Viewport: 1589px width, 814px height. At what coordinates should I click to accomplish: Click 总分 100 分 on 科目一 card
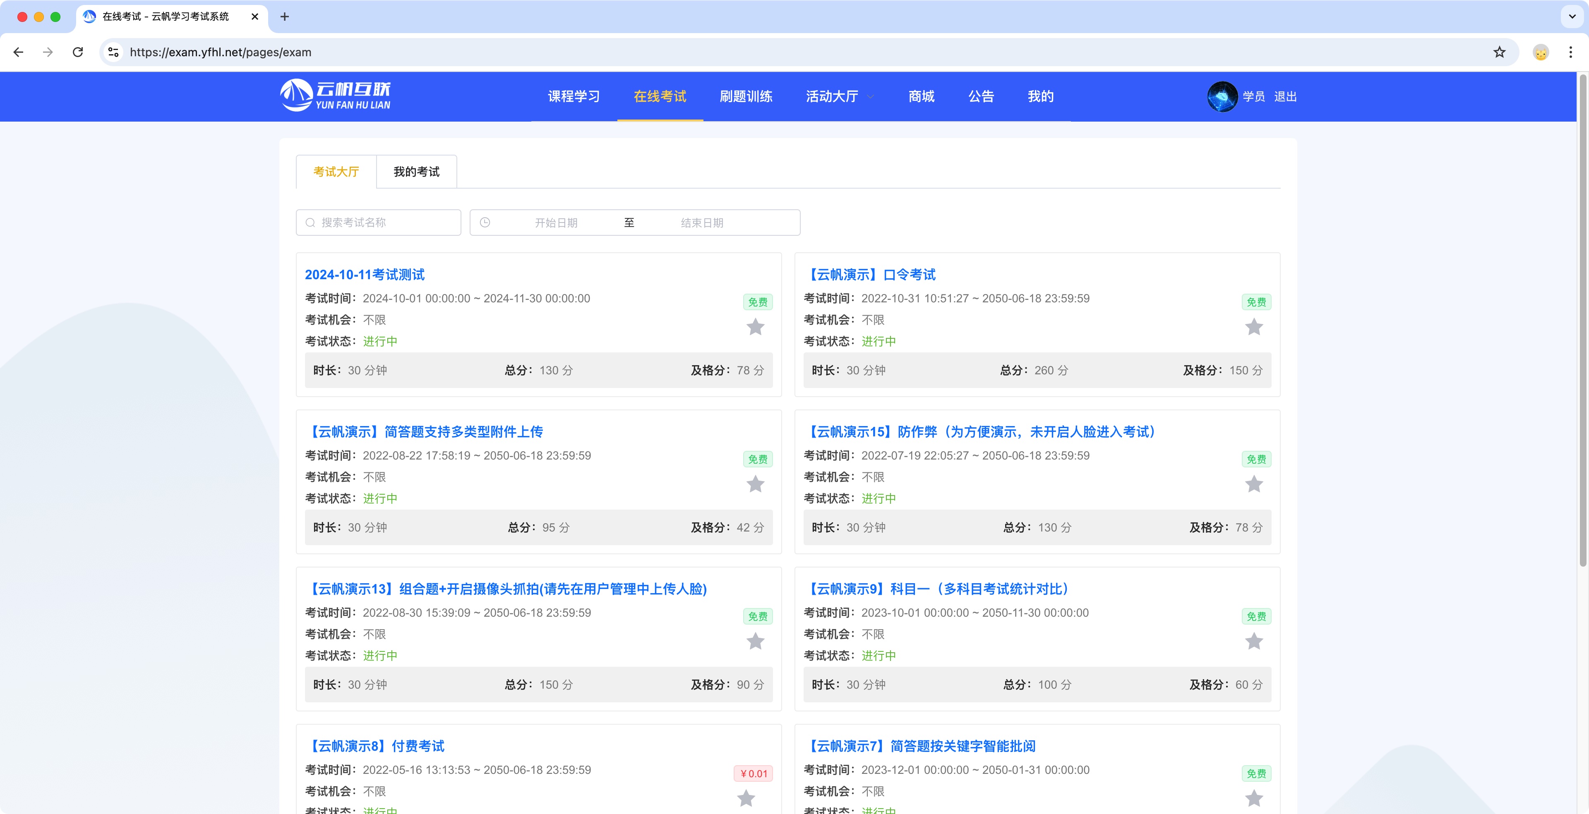1037,685
